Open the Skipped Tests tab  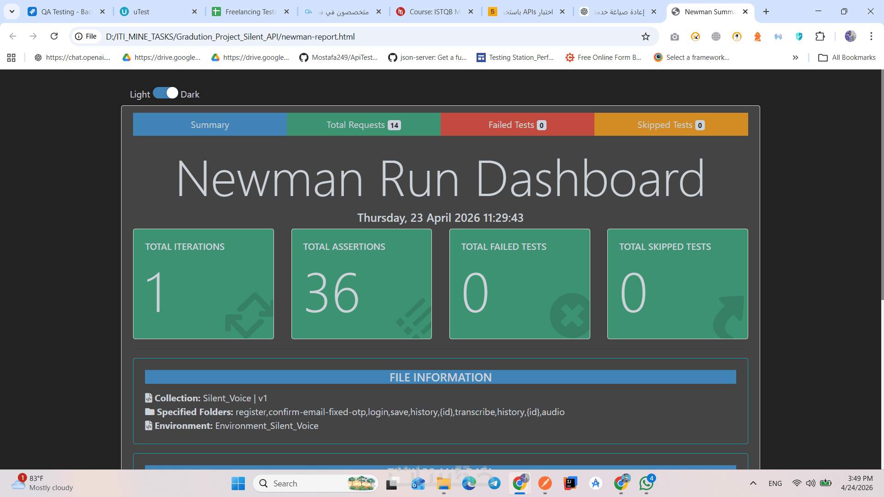pyautogui.click(x=671, y=125)
